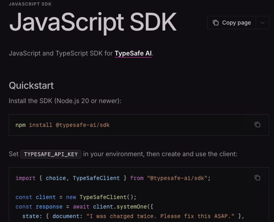
Task: Click the Quickstart heading
Action: point(31,86)
